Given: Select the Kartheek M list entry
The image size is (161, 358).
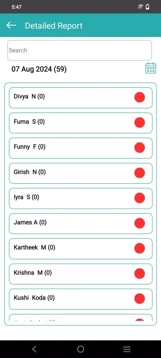Looking at the screenshot, I should pyautogui.click(x=80, y=249).
